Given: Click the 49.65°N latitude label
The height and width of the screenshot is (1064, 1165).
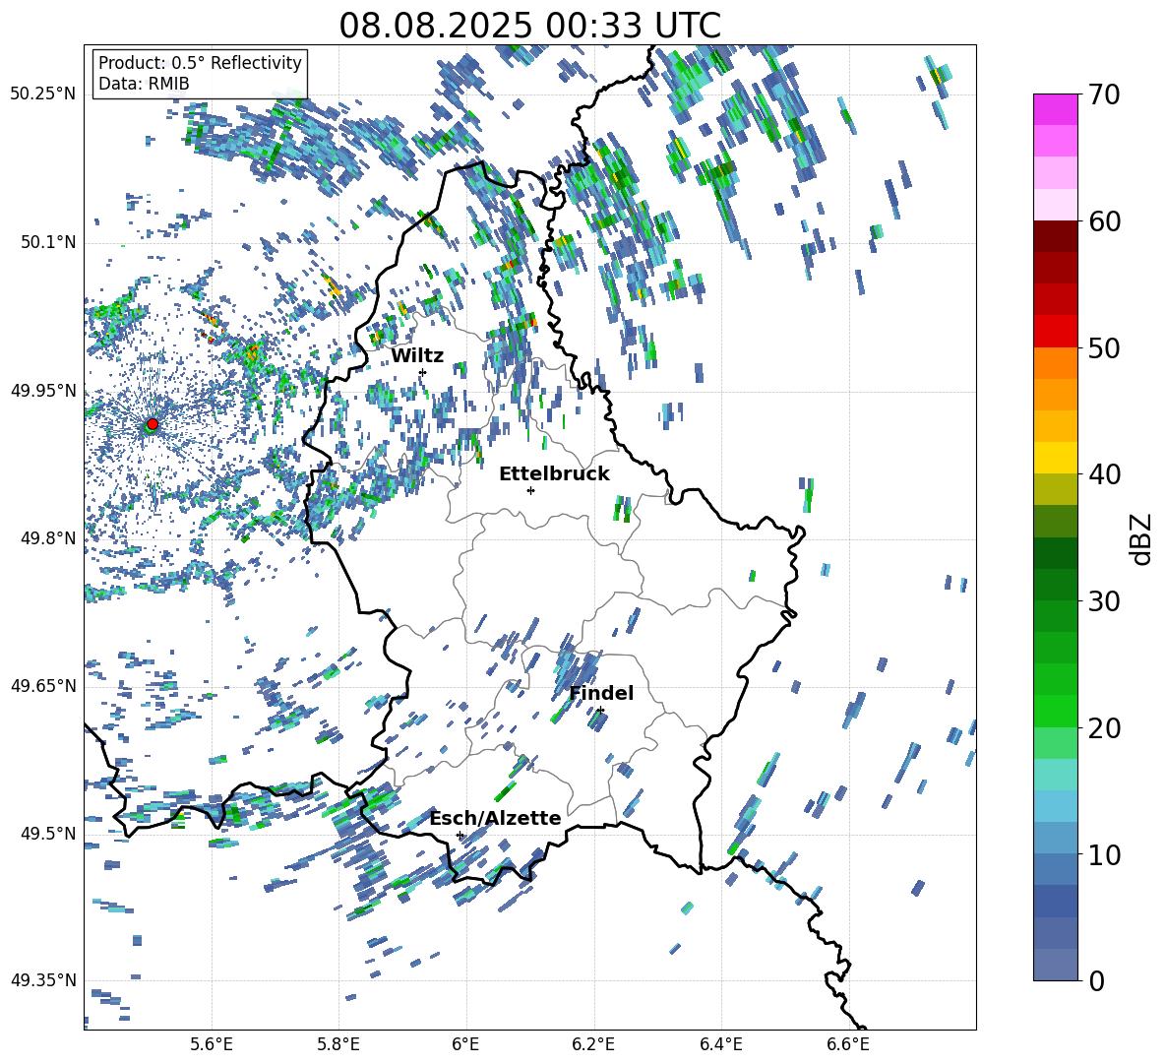Looking at the screenshot, I should tap(43, 686).
